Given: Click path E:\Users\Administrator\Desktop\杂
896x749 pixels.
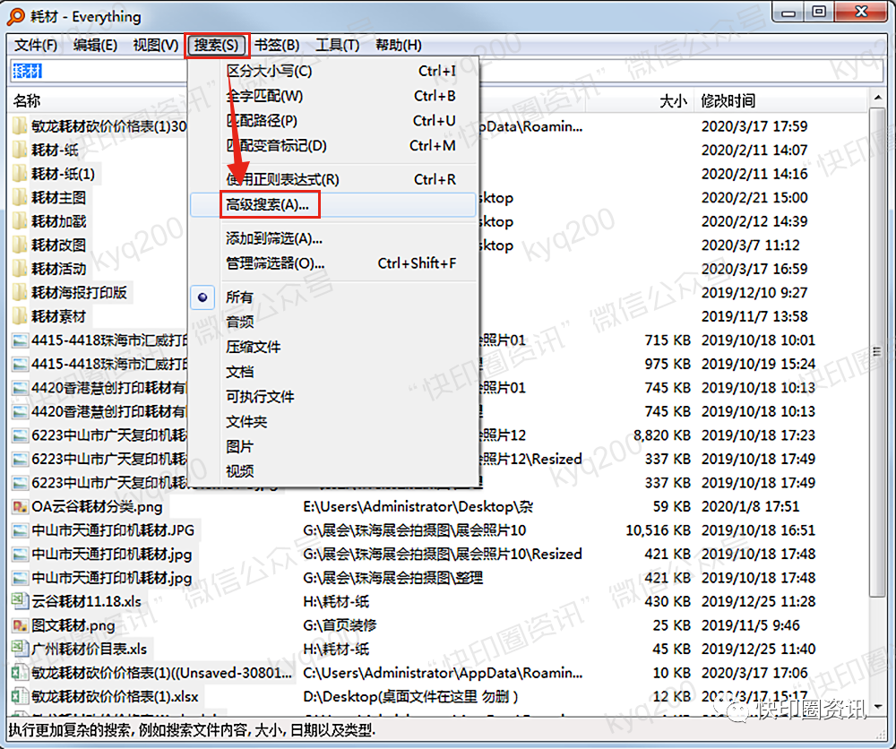Looking at the screenshot, I should (418, 507).
